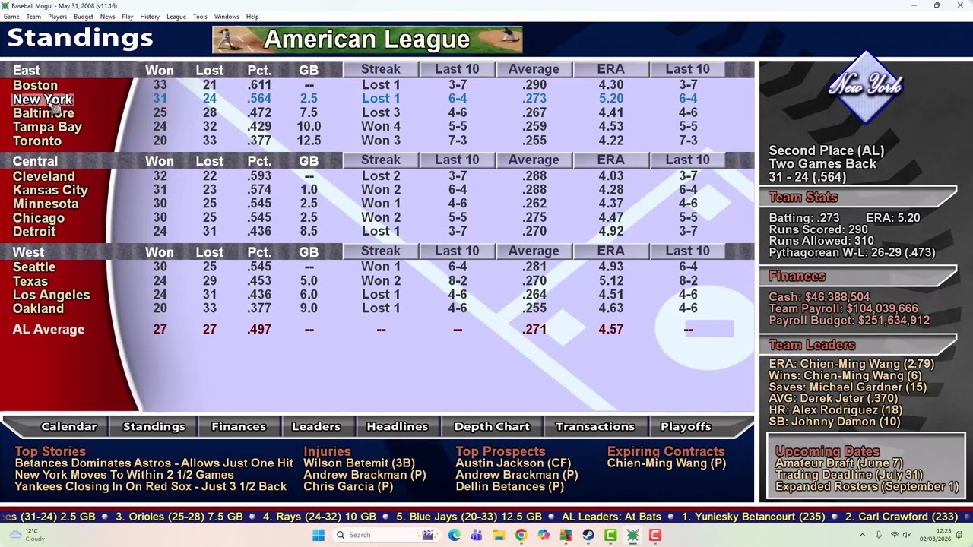
Task: Click the West division Streak column header
Action: (381, 251)
